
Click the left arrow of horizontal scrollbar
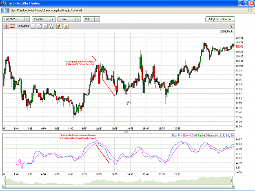click(4, 187)
